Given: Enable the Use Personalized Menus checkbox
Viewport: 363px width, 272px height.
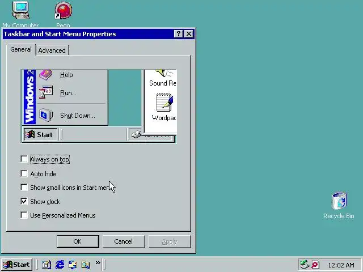Looking at the screenshot, I should click(24, 215).
